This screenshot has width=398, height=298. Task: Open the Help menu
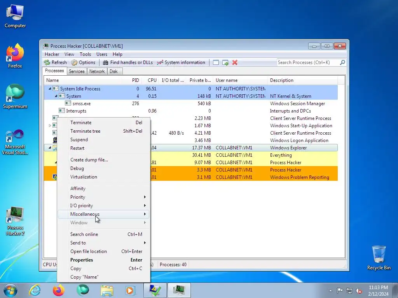[x=117, y=54]
